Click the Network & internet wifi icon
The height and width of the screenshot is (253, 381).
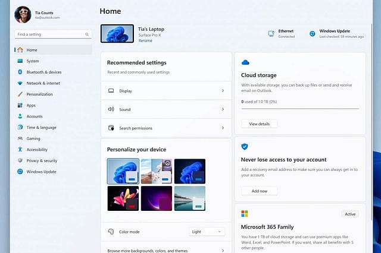click(x=20, y=83)
